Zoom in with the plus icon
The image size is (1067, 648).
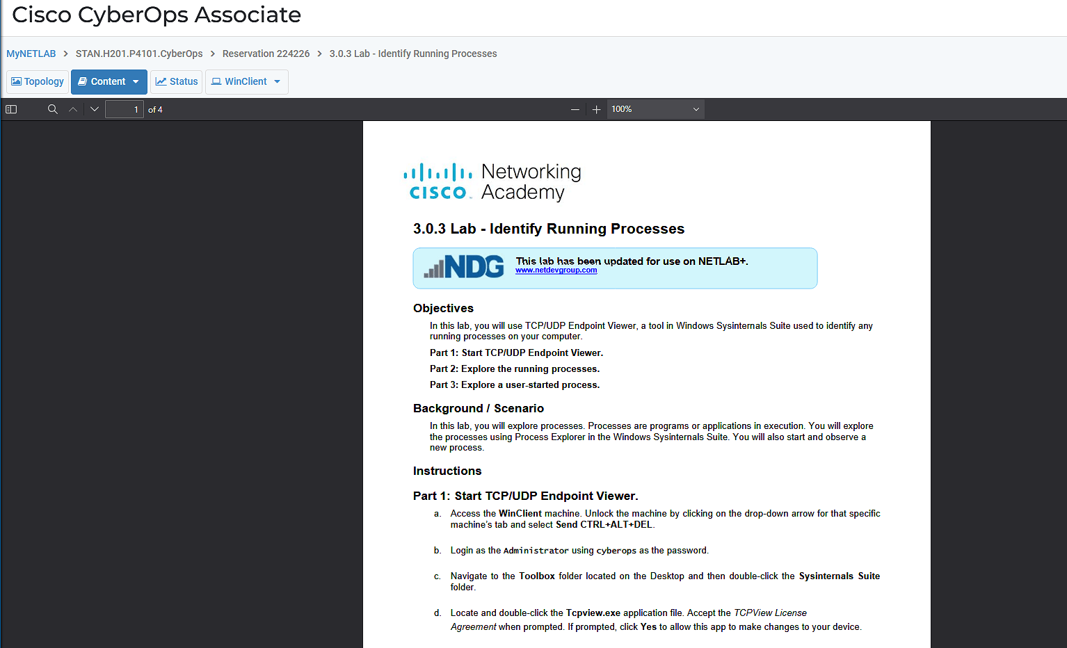[x=597, y=109]
